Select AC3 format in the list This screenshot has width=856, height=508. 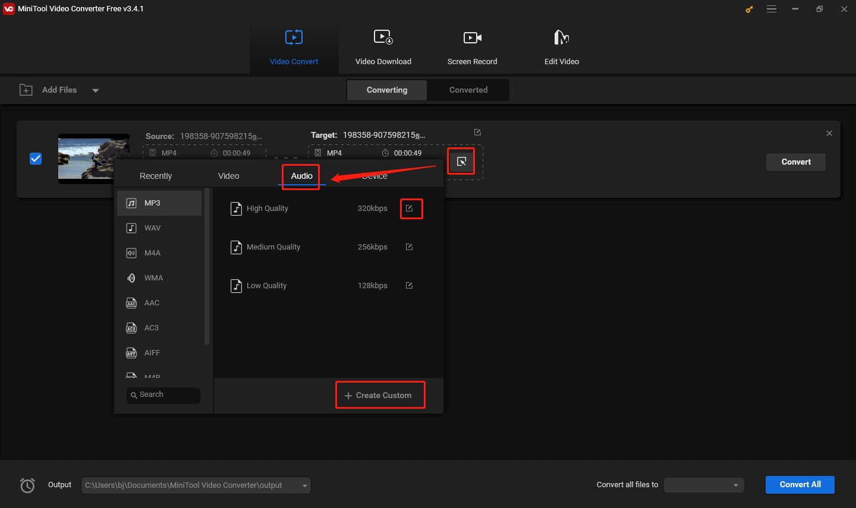coord(159,328)
